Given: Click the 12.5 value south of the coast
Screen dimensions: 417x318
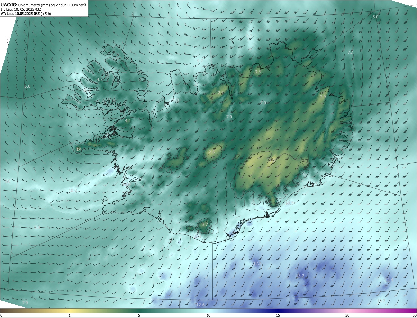Looking at the screenshot, I should coord(257,264).
